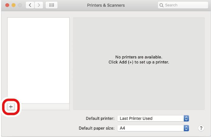The width and height of the screenshot is (211, 137).
Task: Go forward with the right arrow
Action: click(x=39, y=5)
